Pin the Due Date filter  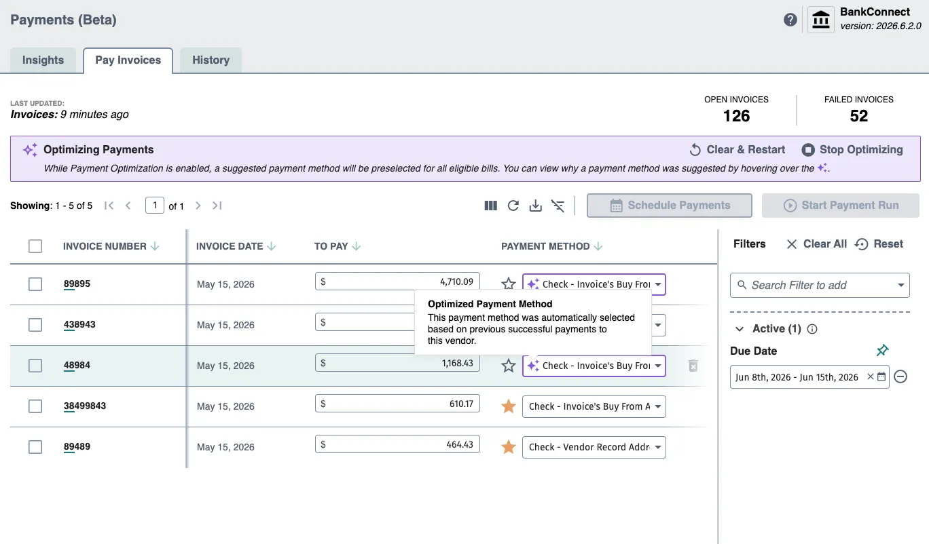pyautogui.click(x=882, y=351)
